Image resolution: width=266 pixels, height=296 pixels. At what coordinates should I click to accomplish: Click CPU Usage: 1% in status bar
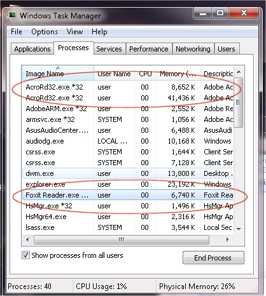pyautogui.click(x=101, y=286)
